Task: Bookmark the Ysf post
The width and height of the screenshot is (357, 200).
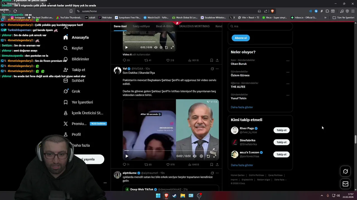Action: click(212, 164)
